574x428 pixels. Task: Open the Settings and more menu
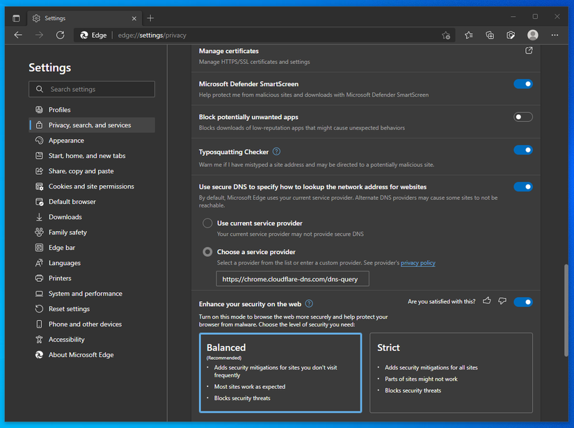(x=555, y=35)
